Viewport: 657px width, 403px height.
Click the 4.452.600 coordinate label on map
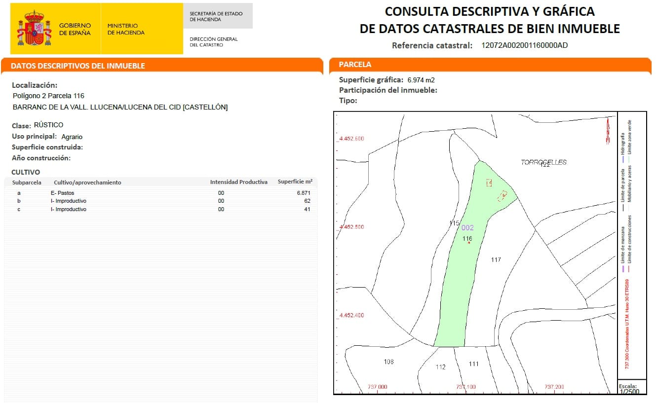tap(351, 139)
